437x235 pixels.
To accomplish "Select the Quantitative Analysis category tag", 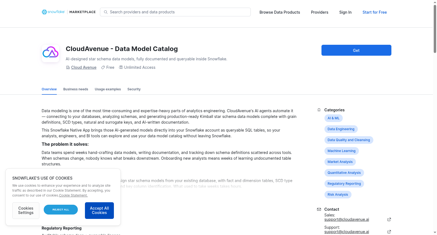I will coord(344,173).
